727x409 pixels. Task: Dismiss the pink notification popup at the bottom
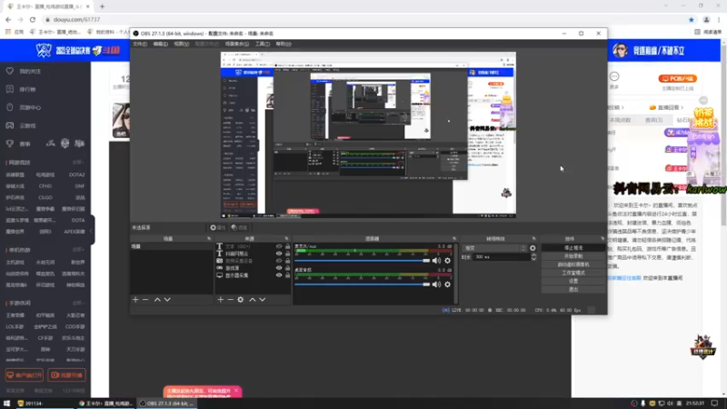point(236,391)
